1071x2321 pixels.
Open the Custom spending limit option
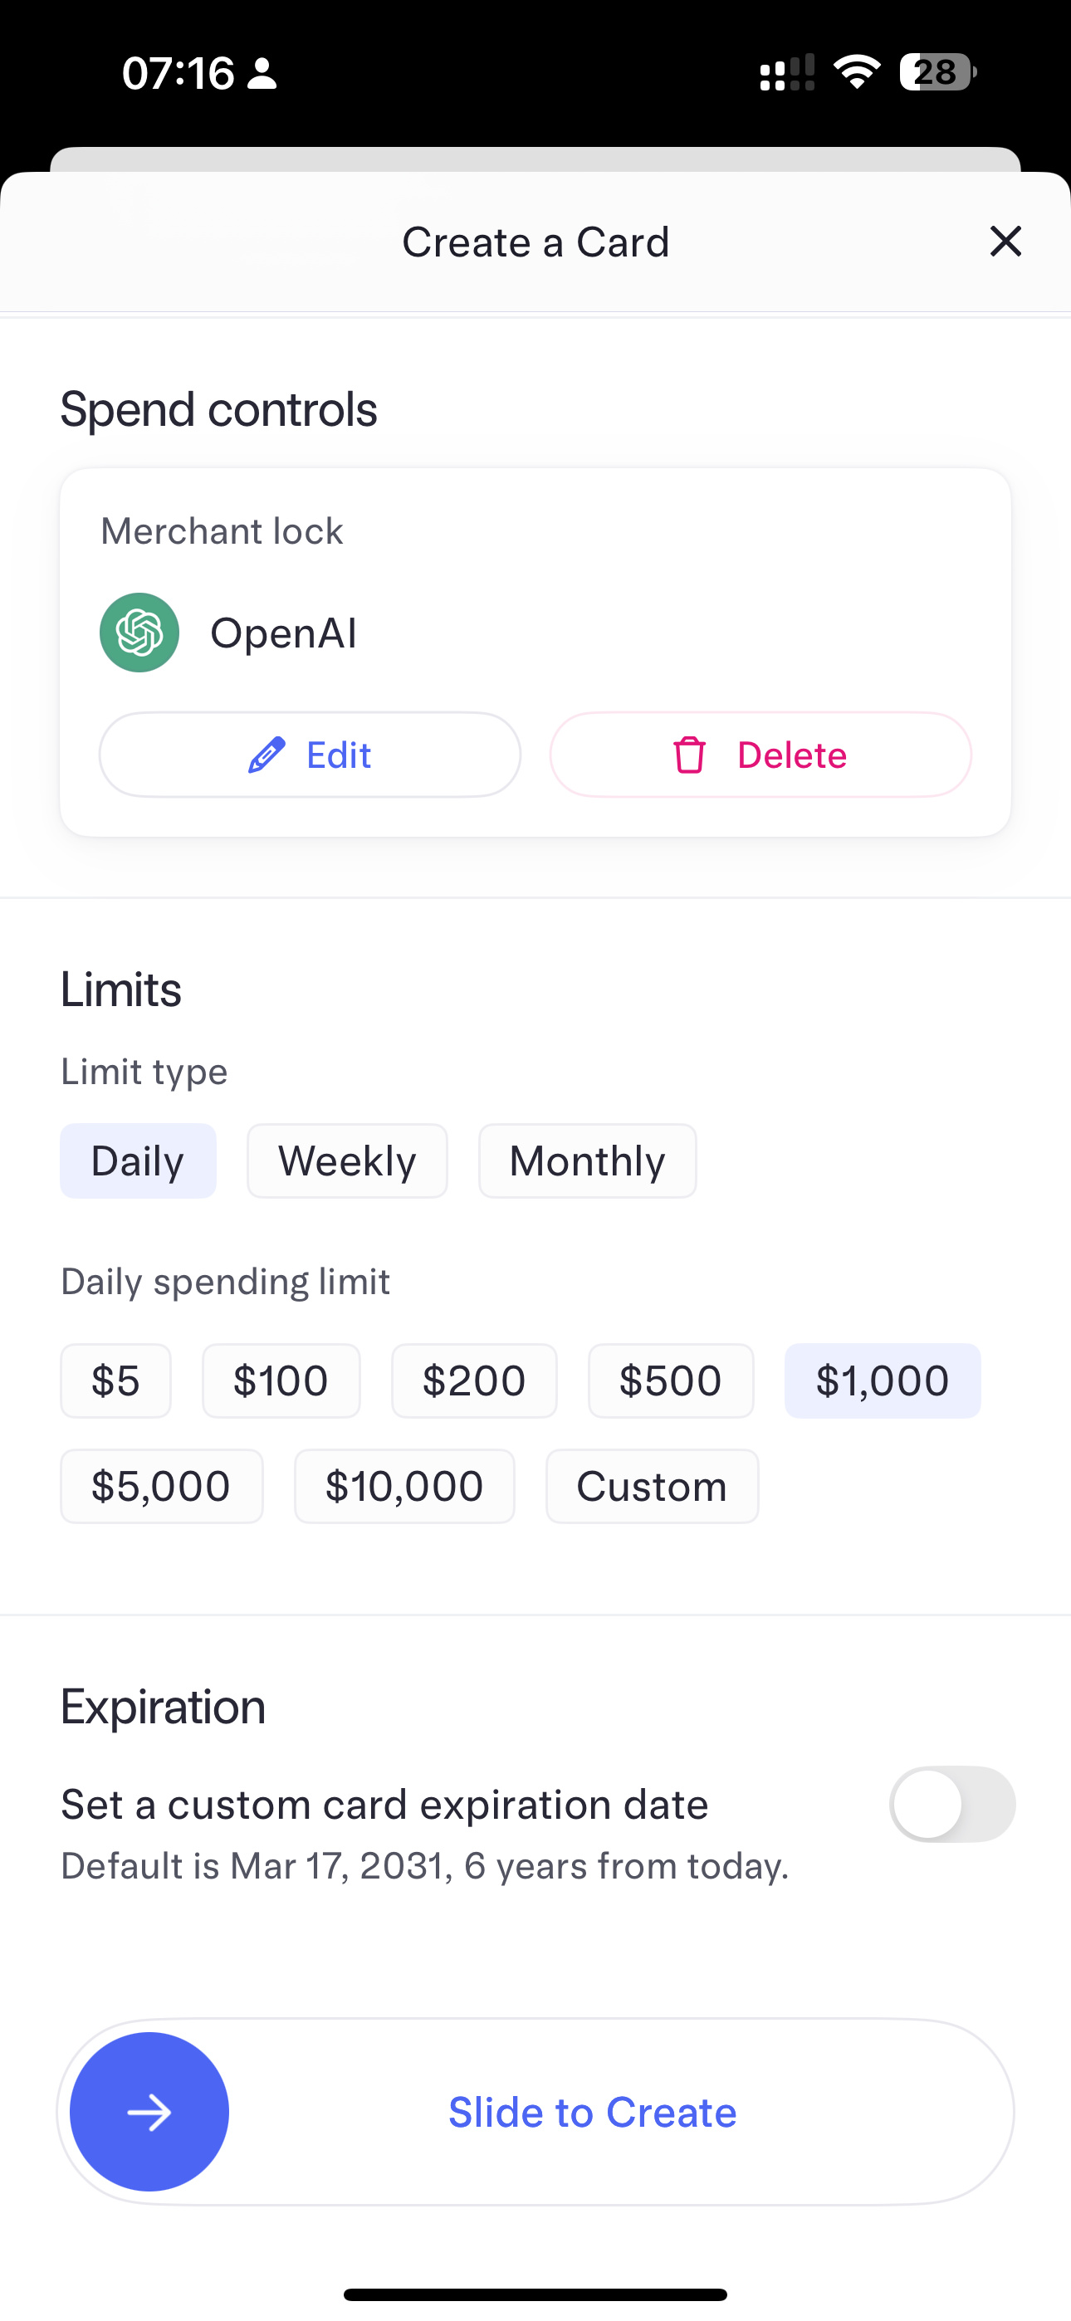coord(652,1486)
